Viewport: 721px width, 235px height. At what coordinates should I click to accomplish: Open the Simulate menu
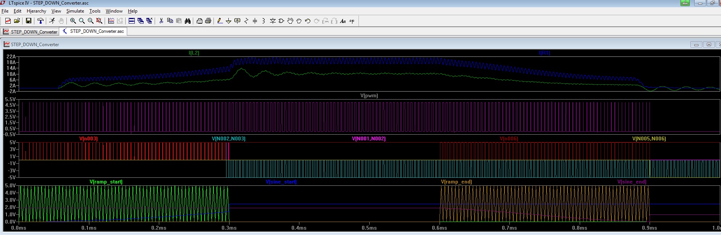tap(75, 11)
